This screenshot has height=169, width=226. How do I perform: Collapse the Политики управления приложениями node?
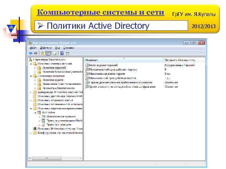click(31, 109)
